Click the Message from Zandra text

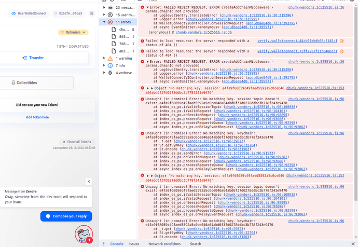(21, 191)
